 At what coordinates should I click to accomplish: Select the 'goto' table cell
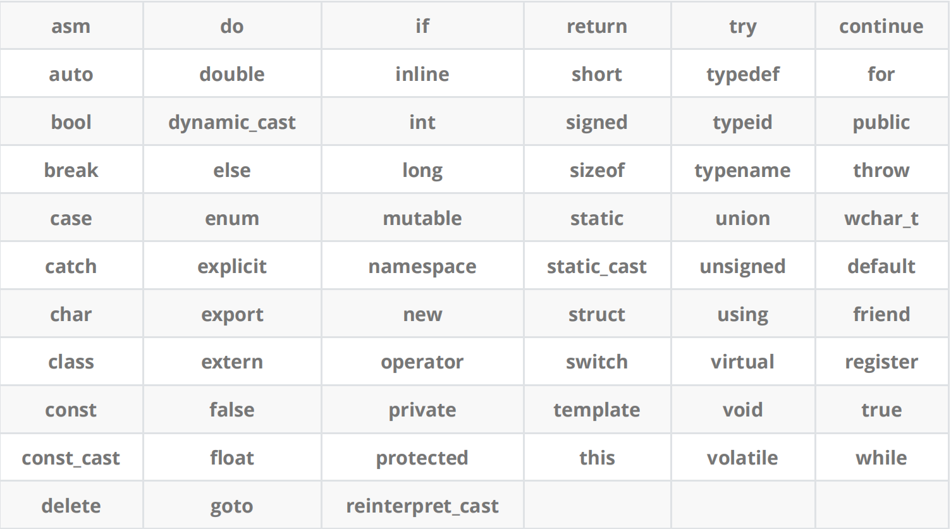232,506
